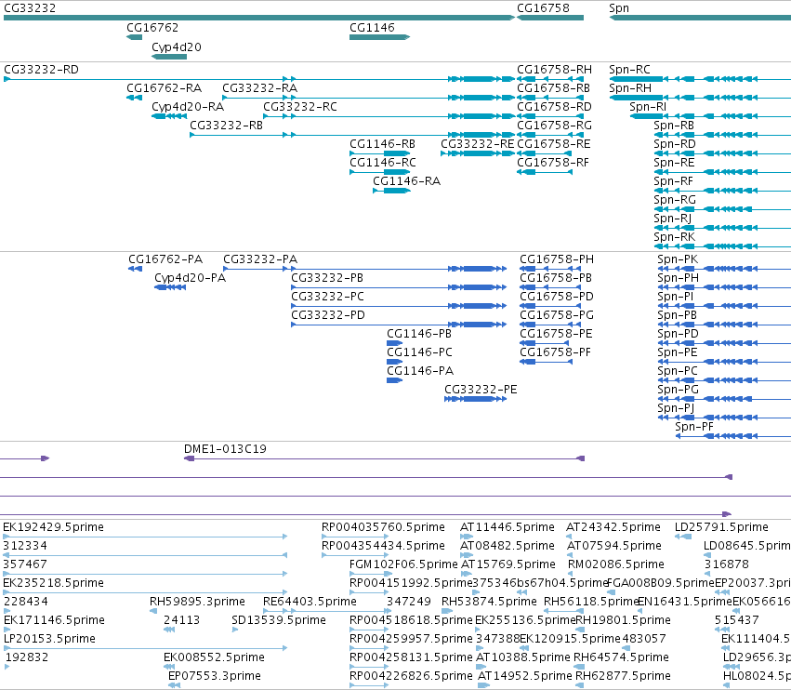Select the Cyp4d20 gene label
This screenshot has height=690, width=791.
177,47
